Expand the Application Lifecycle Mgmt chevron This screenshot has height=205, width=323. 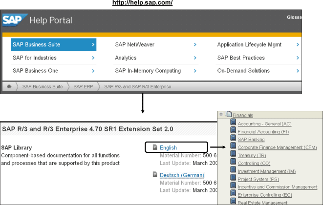(298, 44)
